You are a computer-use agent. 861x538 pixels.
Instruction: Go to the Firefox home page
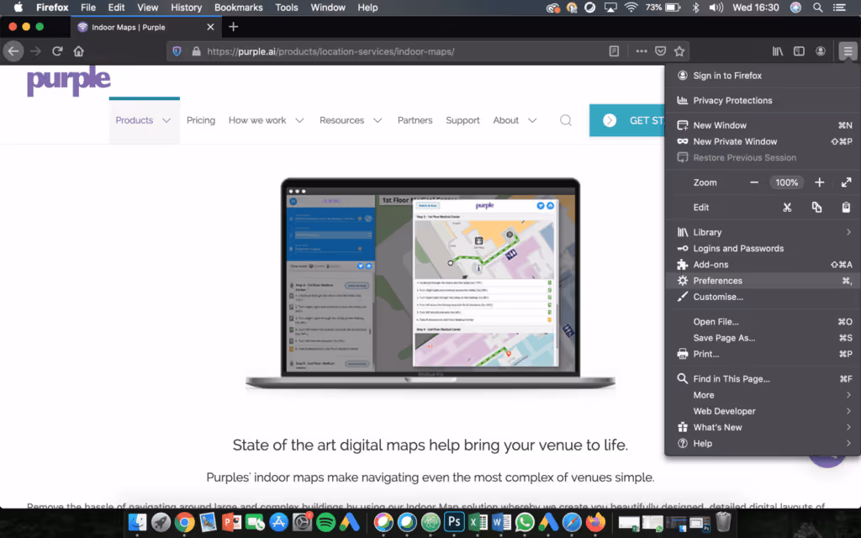coord(78,51)
